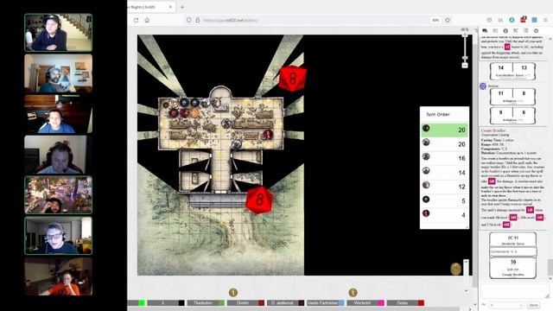Open a new browser tab
Viewport: 553px width, 311px height.
(x=182, y=7)
